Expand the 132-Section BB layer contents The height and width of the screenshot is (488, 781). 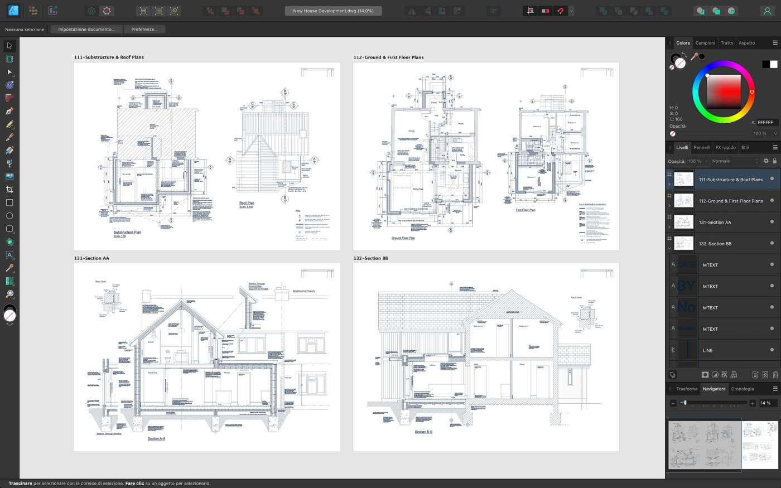tap(669, 247)
